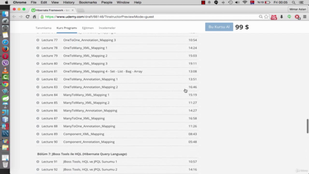Bookmark page with the star icon
Image resolution: width=309 pixels, height=174 pixels.
[266, 17]
